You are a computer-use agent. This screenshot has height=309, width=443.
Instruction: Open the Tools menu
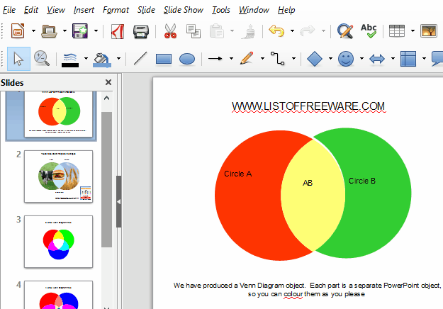coord(221,10)
